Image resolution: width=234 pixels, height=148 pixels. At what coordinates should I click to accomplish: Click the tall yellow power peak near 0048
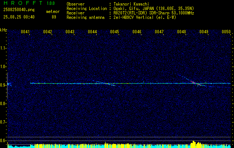point(193,144)
